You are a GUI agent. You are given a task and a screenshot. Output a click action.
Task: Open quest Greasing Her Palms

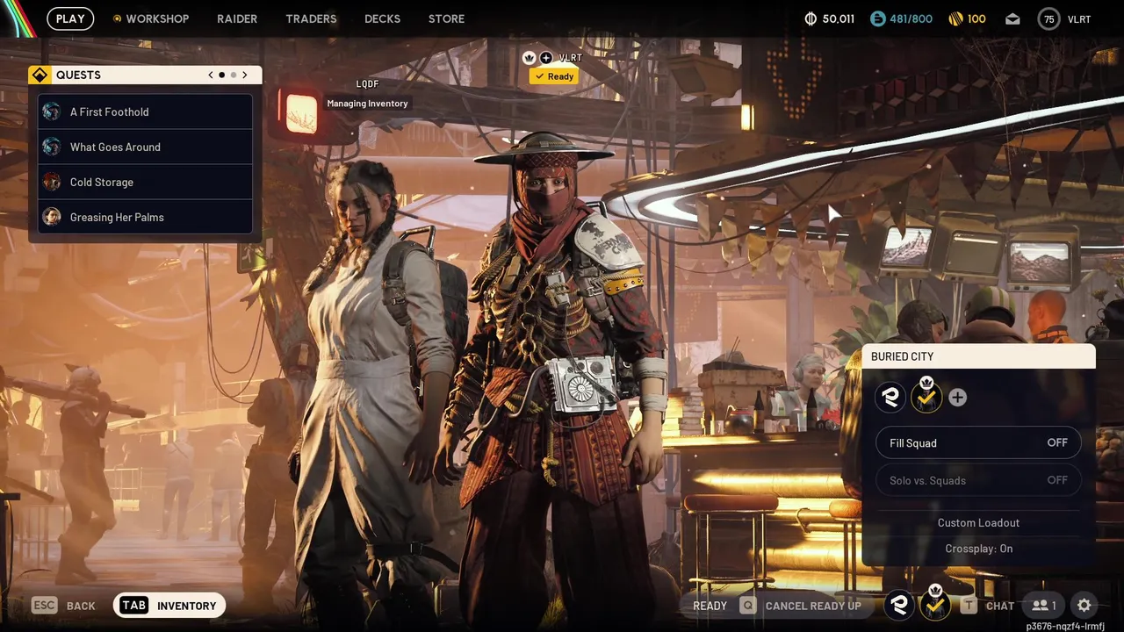tap(146, 217)
